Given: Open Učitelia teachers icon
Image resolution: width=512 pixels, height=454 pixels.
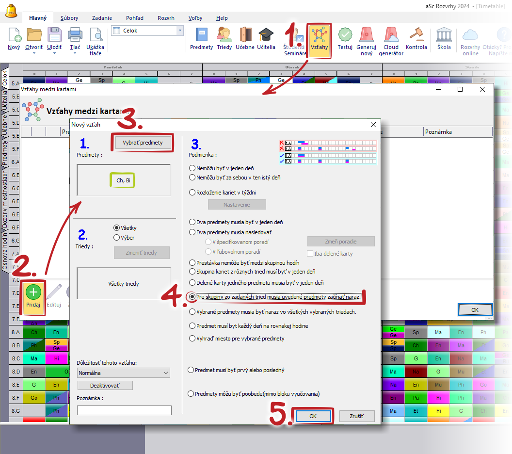Looking at the screenshot, I should coord(266,35).
